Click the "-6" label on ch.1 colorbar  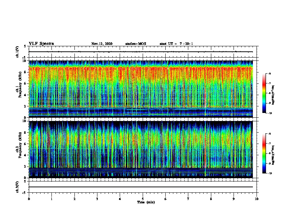(269, 73)
